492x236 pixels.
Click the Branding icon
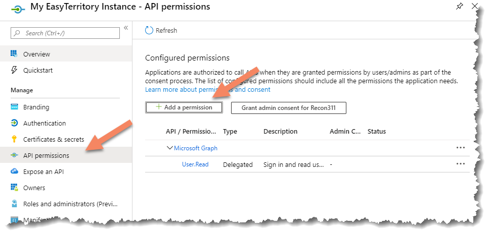(x=14, y=107)
